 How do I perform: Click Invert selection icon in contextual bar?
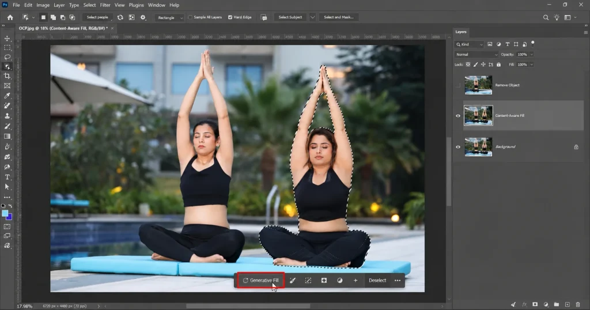308,280
